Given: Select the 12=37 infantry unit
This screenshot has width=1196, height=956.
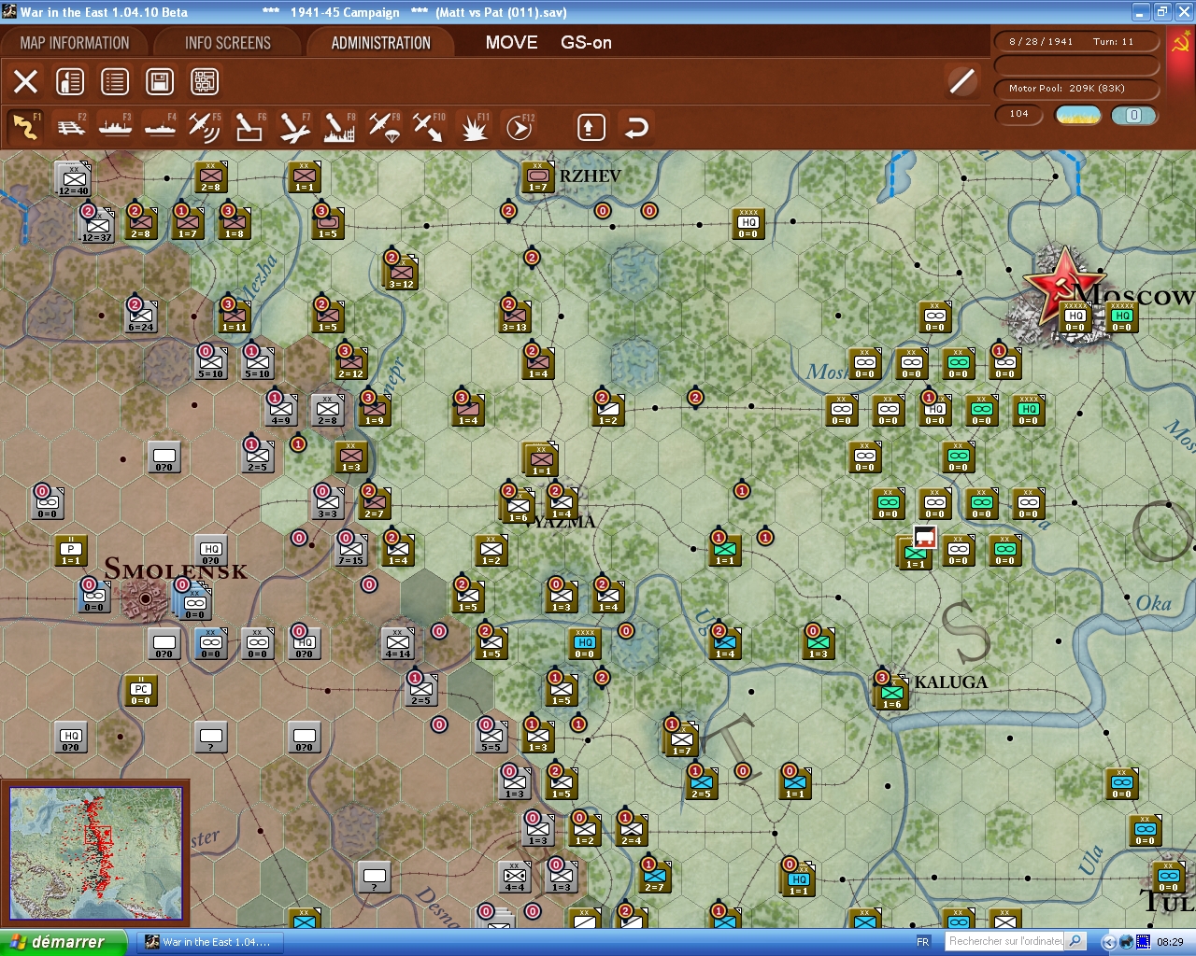Looking at the screenshot, I should pos(96,224).
